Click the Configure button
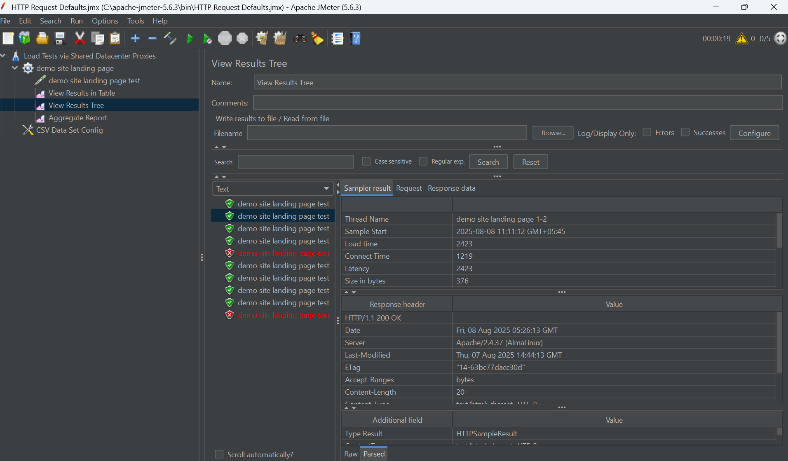 pyautogui.click(x=754, y=133)
